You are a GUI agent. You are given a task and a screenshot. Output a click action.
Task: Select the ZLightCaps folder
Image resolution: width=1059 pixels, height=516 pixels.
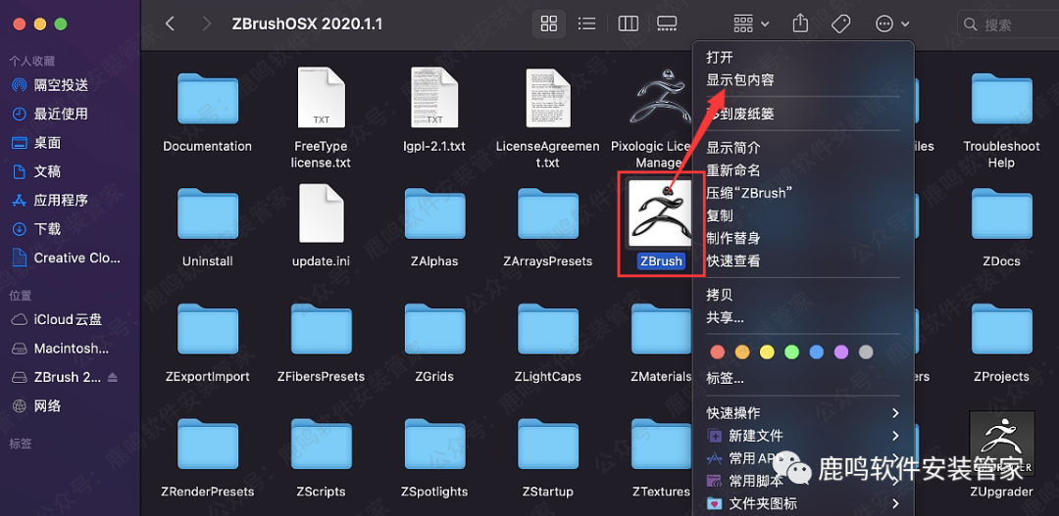(x=548, y=330)
